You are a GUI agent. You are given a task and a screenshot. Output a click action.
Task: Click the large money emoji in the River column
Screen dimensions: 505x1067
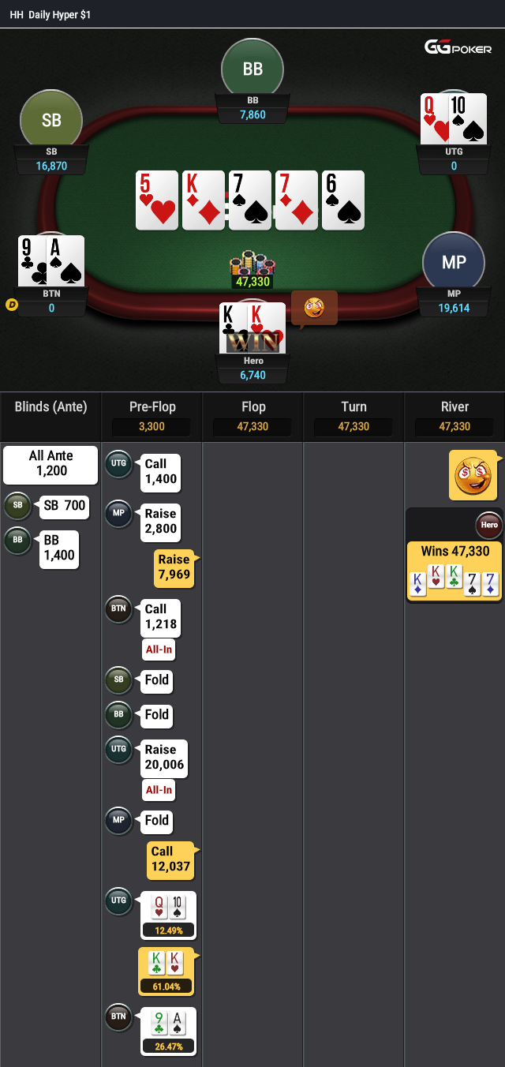click(x=475, y=475)
